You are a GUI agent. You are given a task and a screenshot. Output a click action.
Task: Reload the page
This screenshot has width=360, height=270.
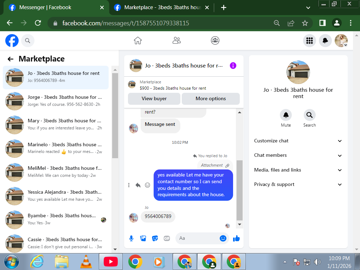tap(38, 23)
